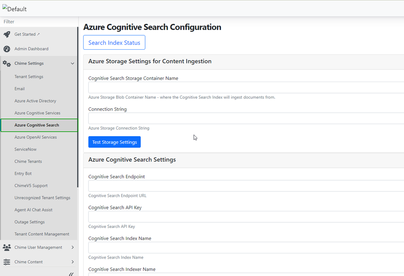Image resolution: width=404 pixels, height=276 pixels.
Task: Click the Chime Content filter icon
Action: click(6, 261)
